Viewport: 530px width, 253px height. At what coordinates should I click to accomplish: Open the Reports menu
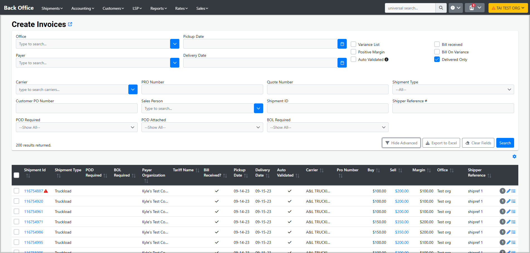point(158,8)
